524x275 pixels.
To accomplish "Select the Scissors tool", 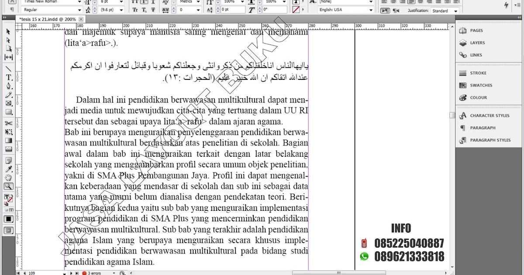I will click(x=8, y=123).
